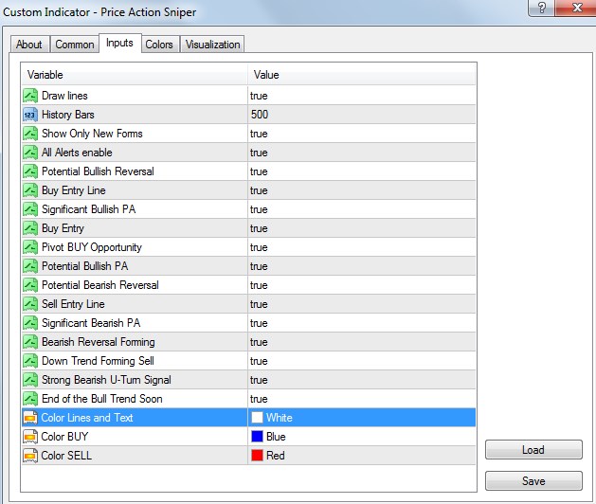Click the icon beside Down Trend Forming Sell
This screenshot has width=596, height=504.
[30, 361]
